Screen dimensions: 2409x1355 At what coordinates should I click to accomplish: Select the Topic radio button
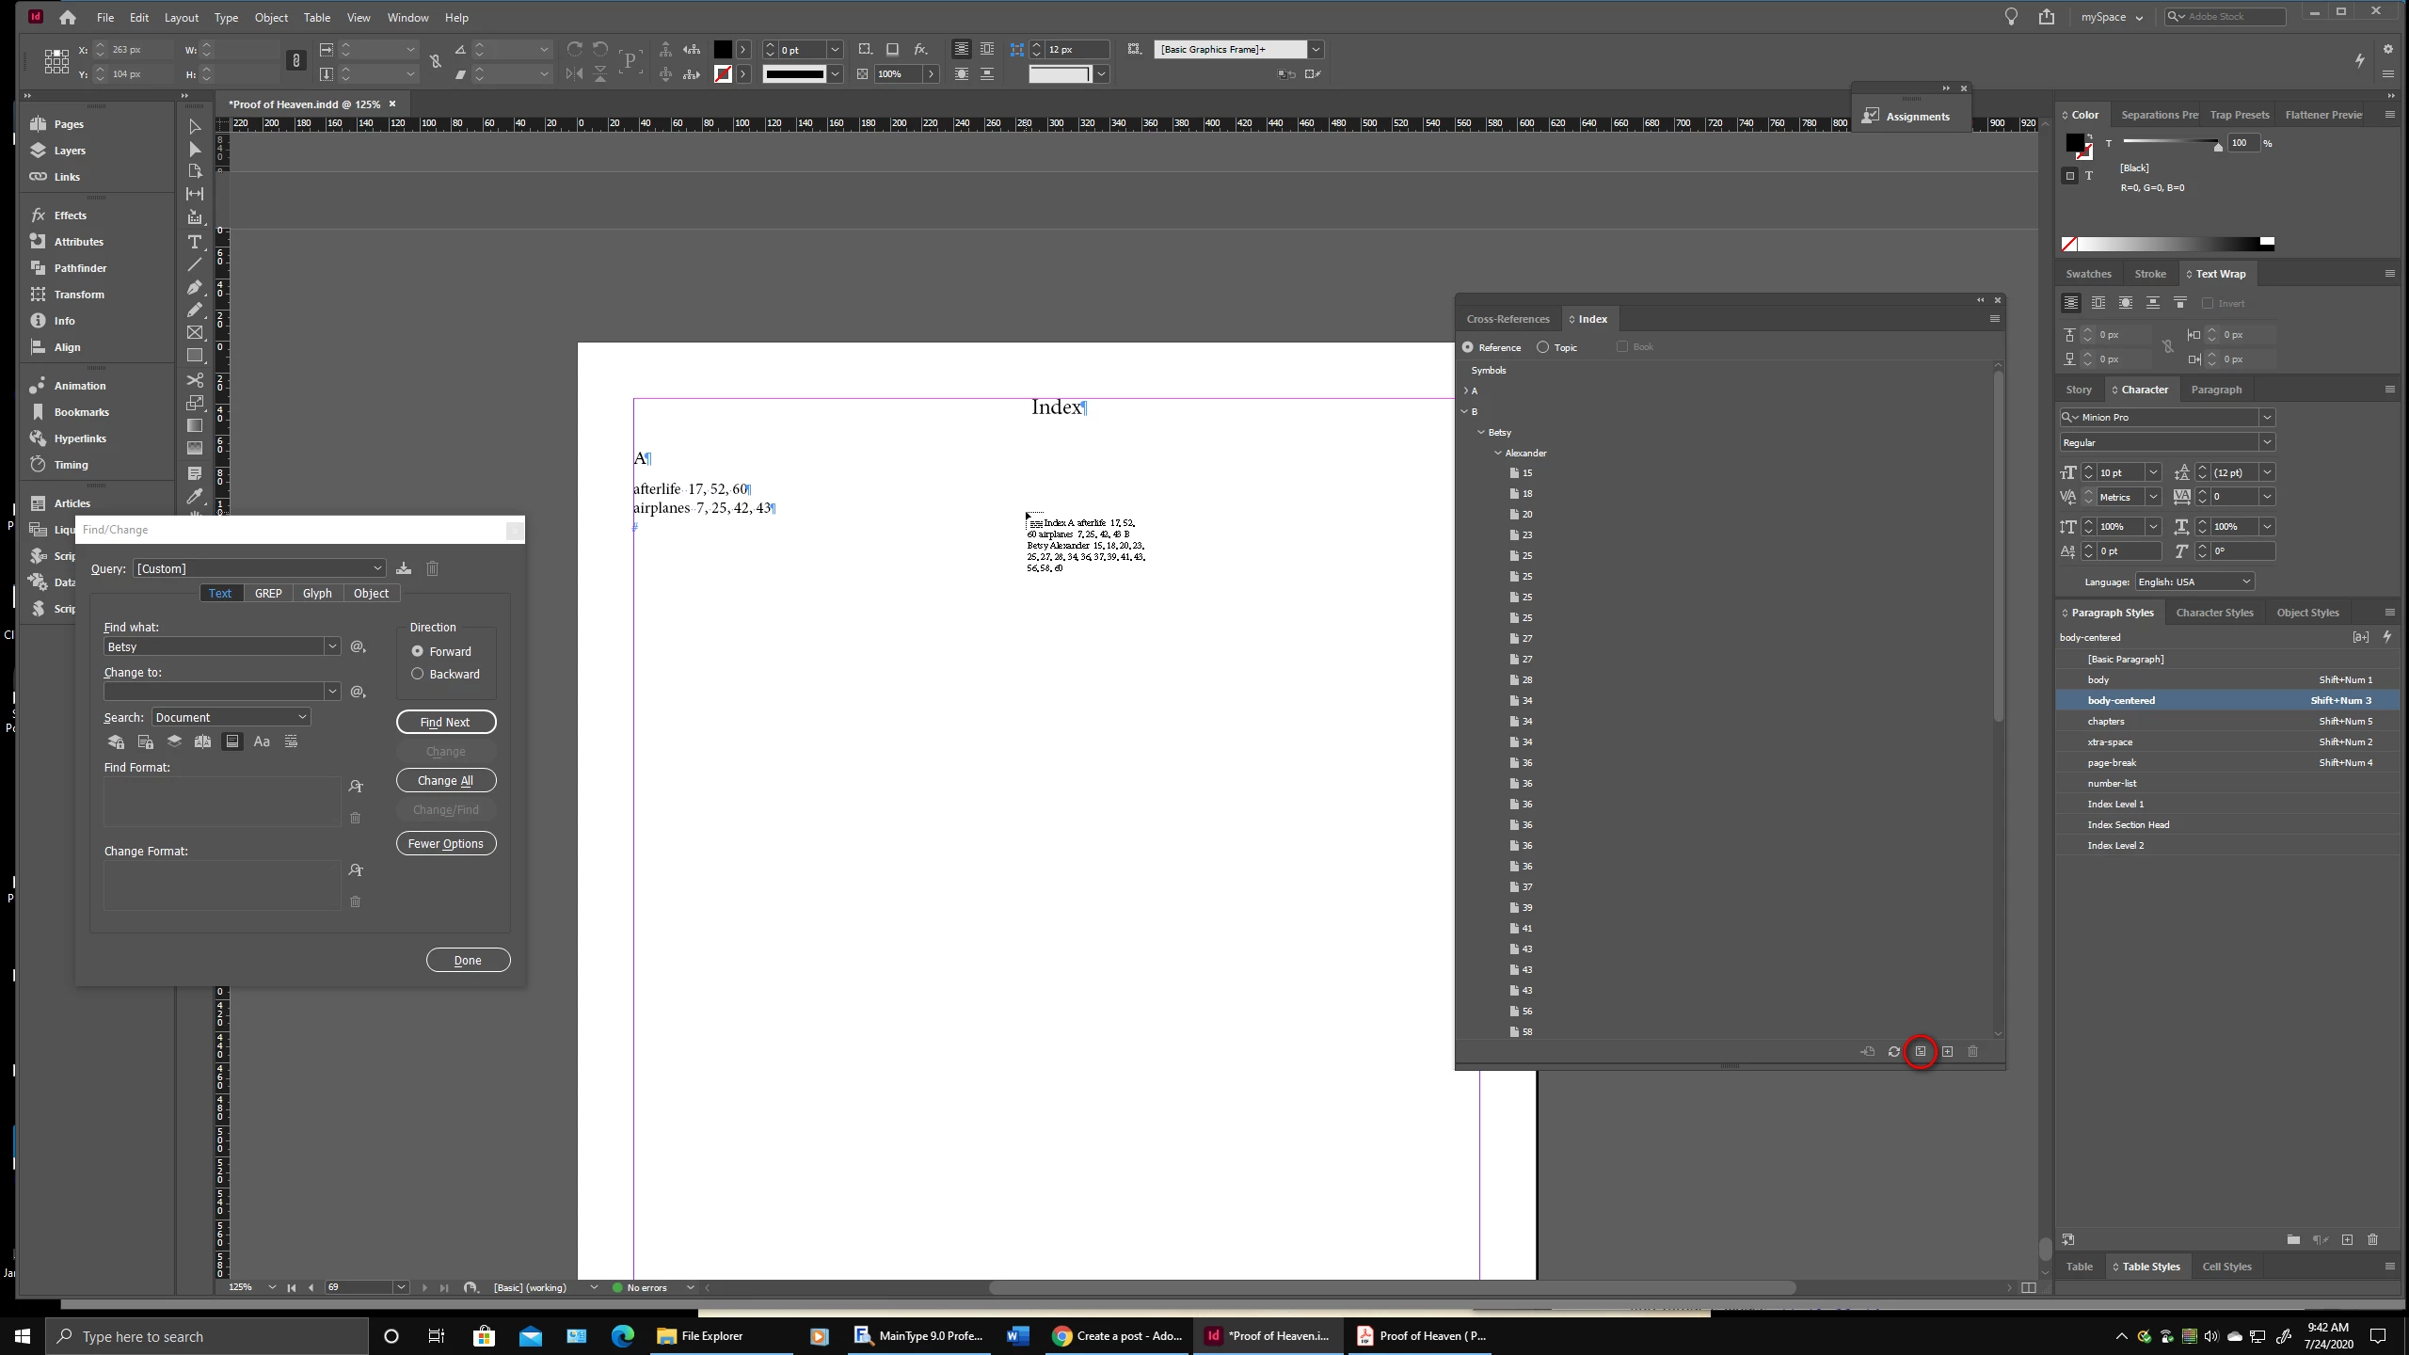[x=1542, y=347]
